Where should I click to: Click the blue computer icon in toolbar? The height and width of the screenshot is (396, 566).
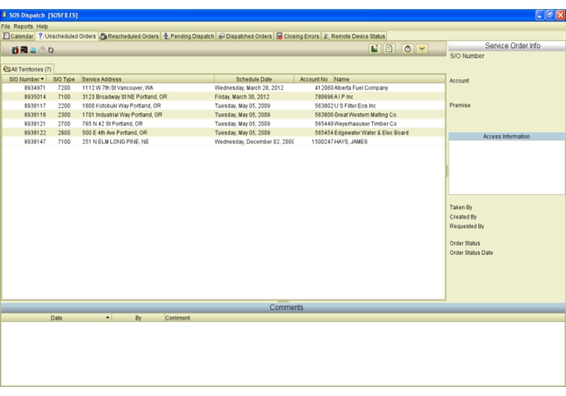click(33, 50)
